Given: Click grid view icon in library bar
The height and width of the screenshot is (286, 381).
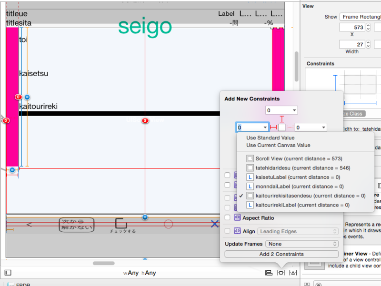Looking at the screenshot, I should pos(307,284).
